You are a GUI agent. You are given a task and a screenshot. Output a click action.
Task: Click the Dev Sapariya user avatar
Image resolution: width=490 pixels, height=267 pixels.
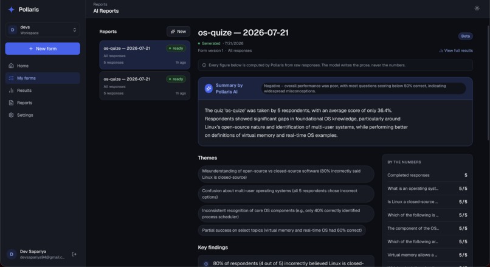click(12, 254)
